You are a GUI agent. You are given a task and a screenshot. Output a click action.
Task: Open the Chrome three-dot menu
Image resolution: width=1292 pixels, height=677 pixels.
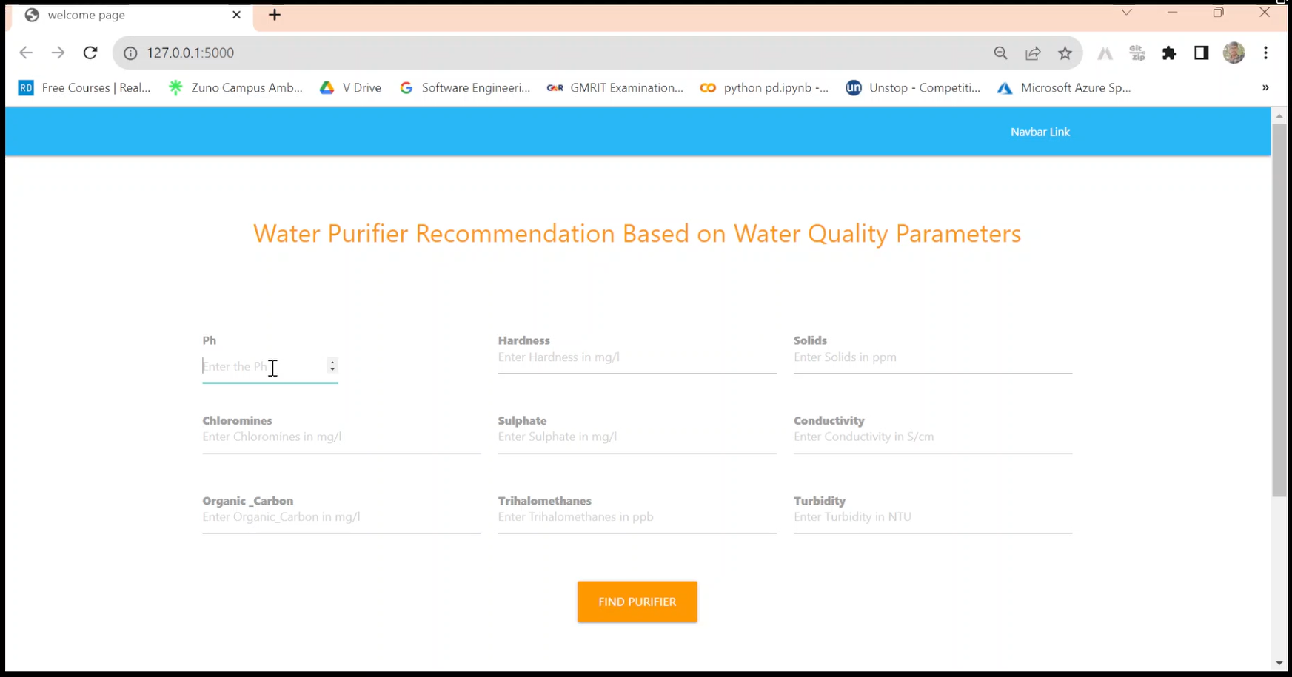1265,53
